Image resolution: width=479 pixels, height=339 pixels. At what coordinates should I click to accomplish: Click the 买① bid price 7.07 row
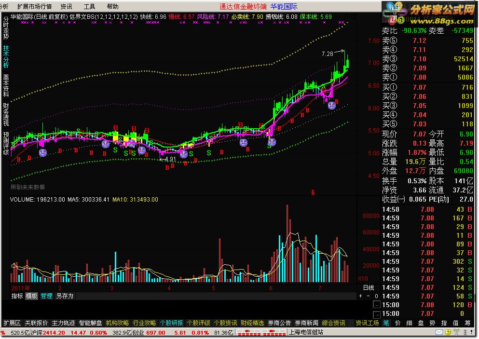click(428, 87)
